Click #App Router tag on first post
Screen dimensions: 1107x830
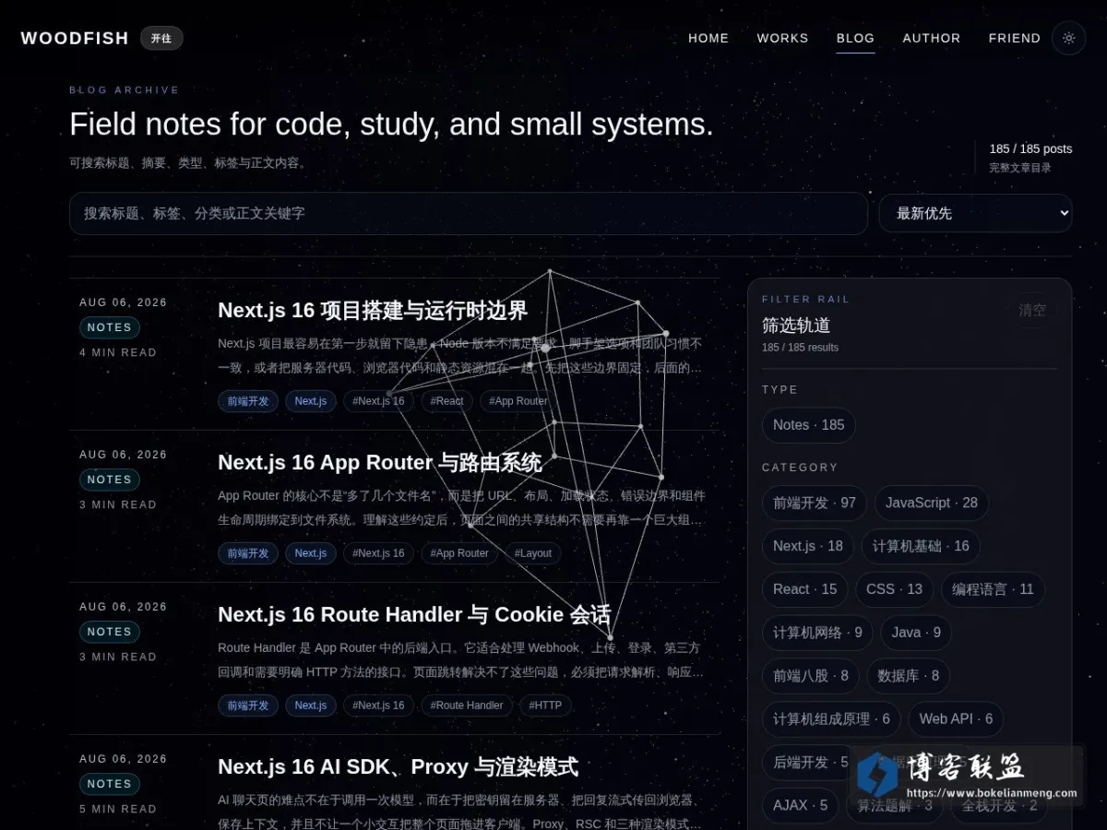point(518,401)
